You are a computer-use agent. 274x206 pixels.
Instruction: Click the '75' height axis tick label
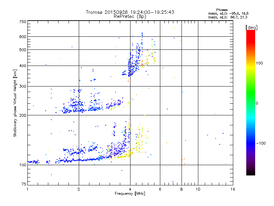tap(24, 184)
